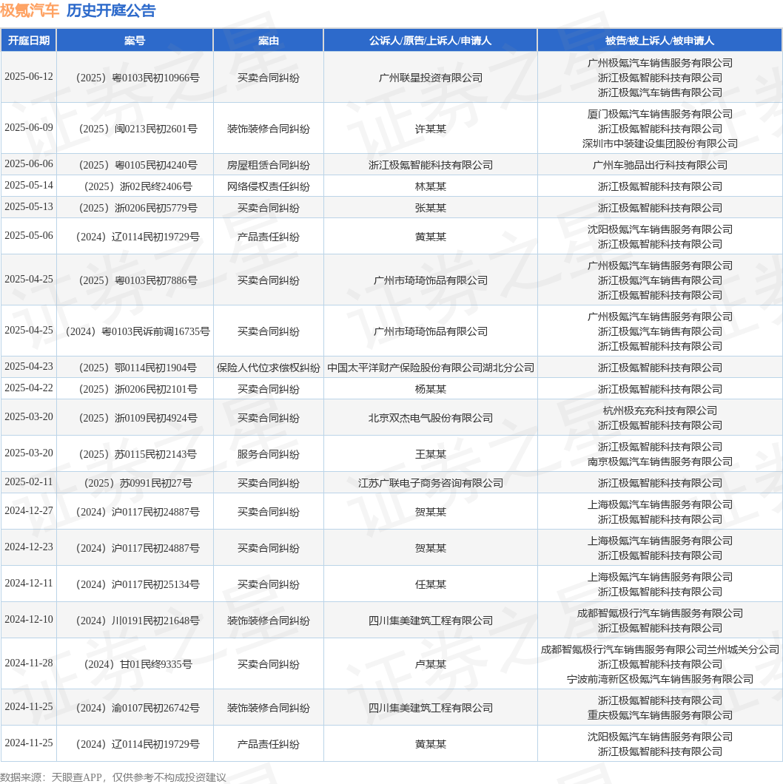Click plaintiff 张某某
The image size is (783, 784).
pyautogui.click(x=430, y=208)
